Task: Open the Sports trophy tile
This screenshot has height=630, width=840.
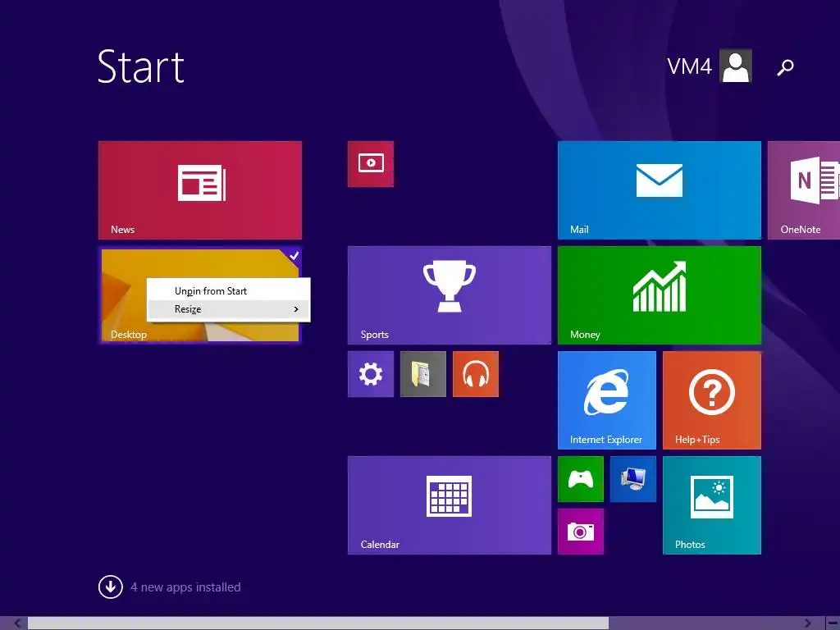Action: [x=449, y=295]
